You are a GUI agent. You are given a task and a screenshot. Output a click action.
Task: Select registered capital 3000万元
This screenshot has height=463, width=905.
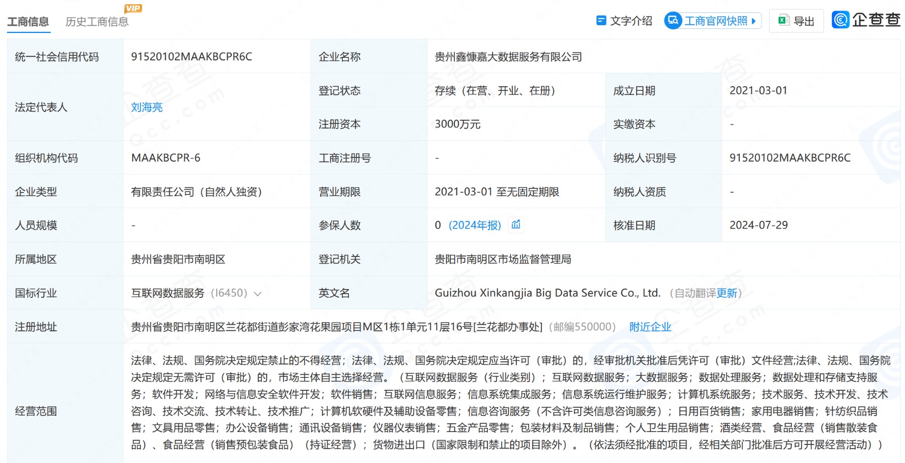pyautogui.click(x=457, y=124)
